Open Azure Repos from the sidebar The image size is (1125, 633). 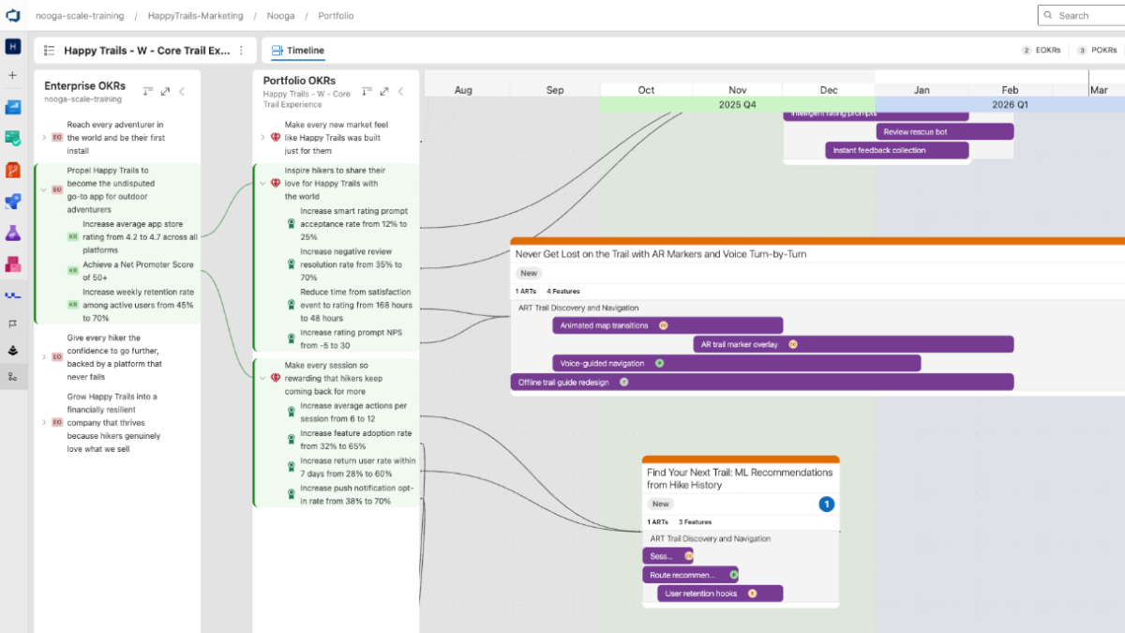point(13,170)
